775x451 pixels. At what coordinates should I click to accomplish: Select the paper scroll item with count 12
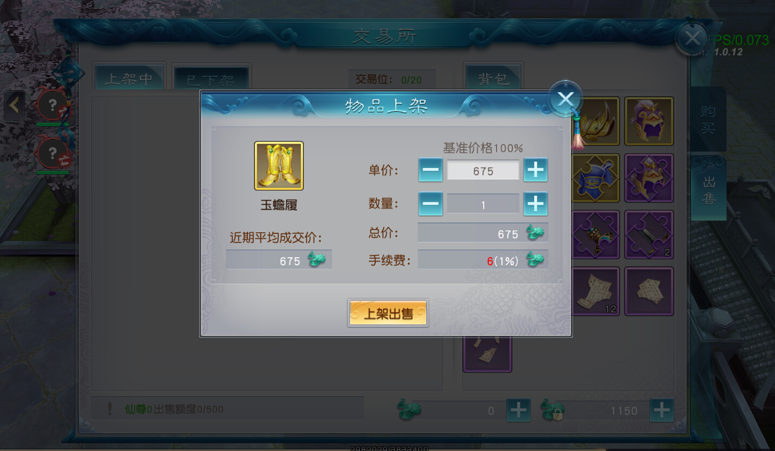point(596,291)
